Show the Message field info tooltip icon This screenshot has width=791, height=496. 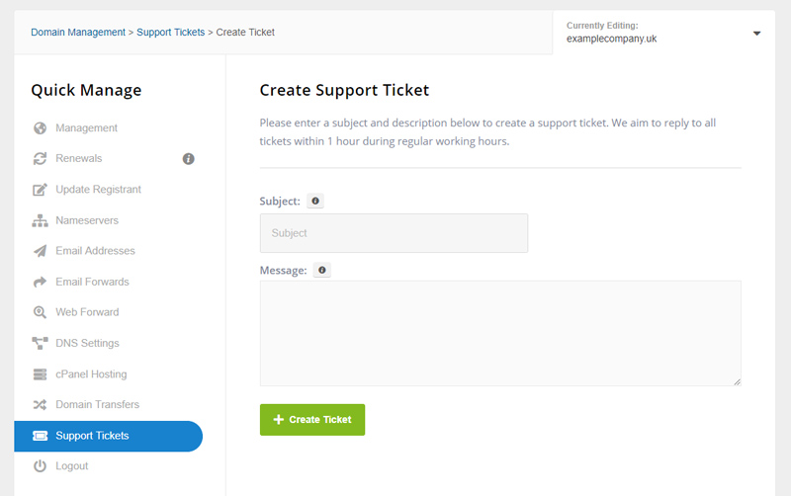[x=322, y=270]
